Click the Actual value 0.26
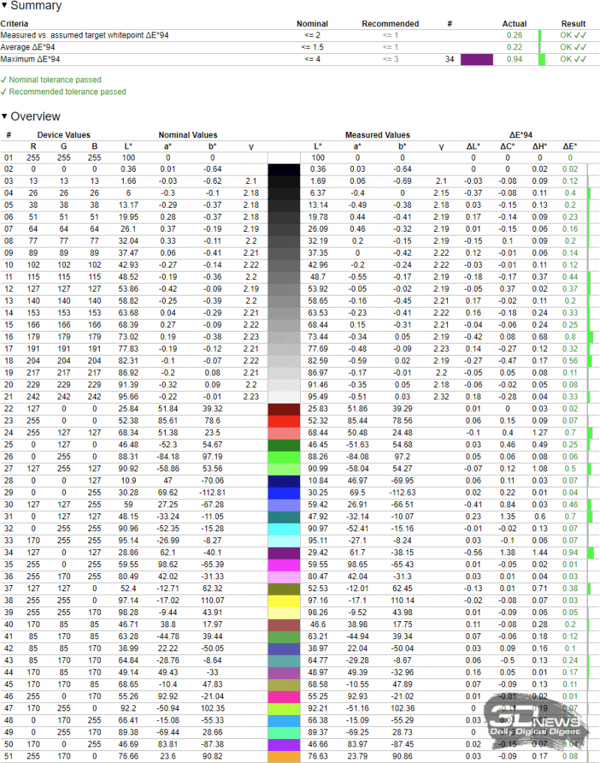600x763 pixels. coord(514,35)
